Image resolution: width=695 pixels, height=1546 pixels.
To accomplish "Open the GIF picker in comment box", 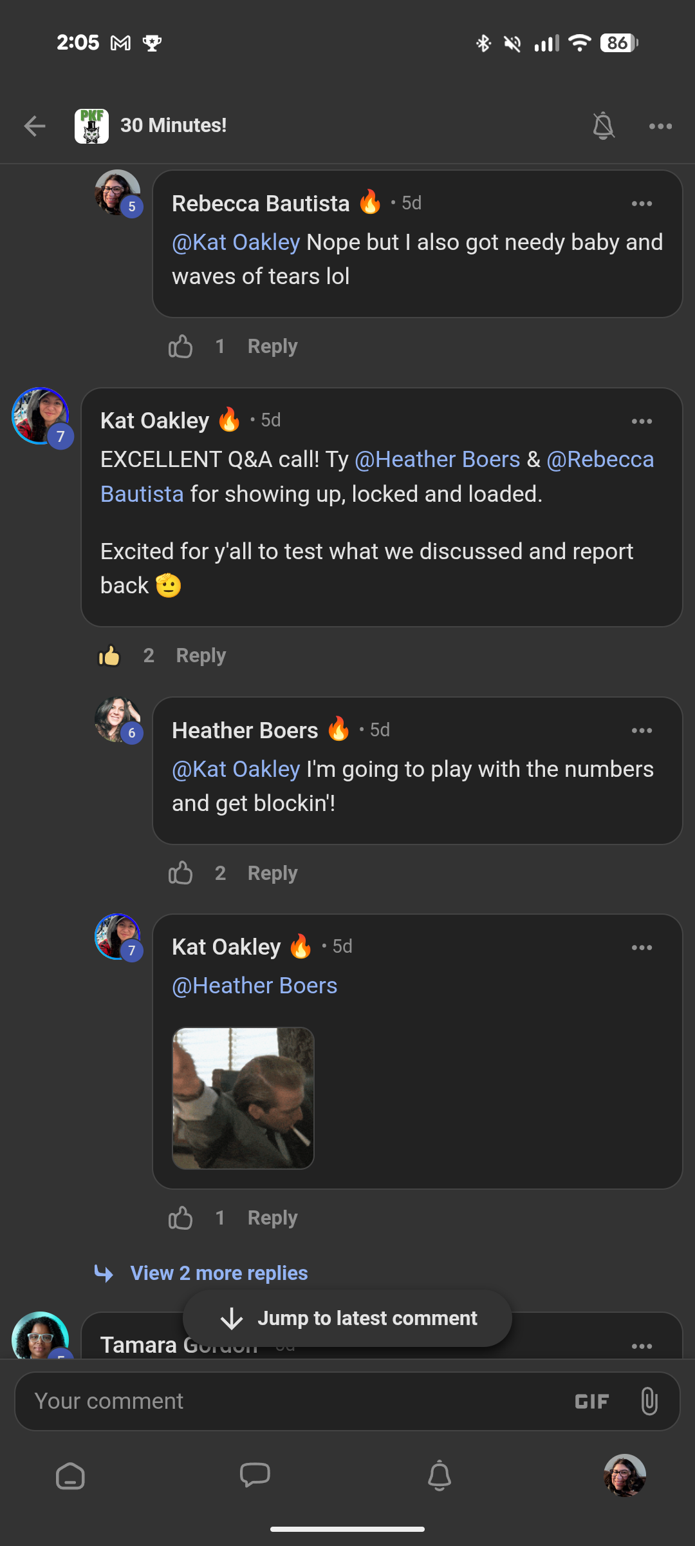I will pos(591,1402).
